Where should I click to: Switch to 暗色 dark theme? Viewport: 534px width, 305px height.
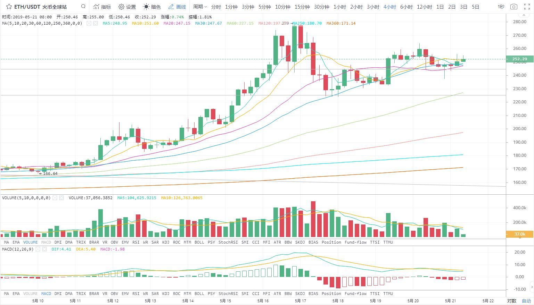tap(152, 7)
